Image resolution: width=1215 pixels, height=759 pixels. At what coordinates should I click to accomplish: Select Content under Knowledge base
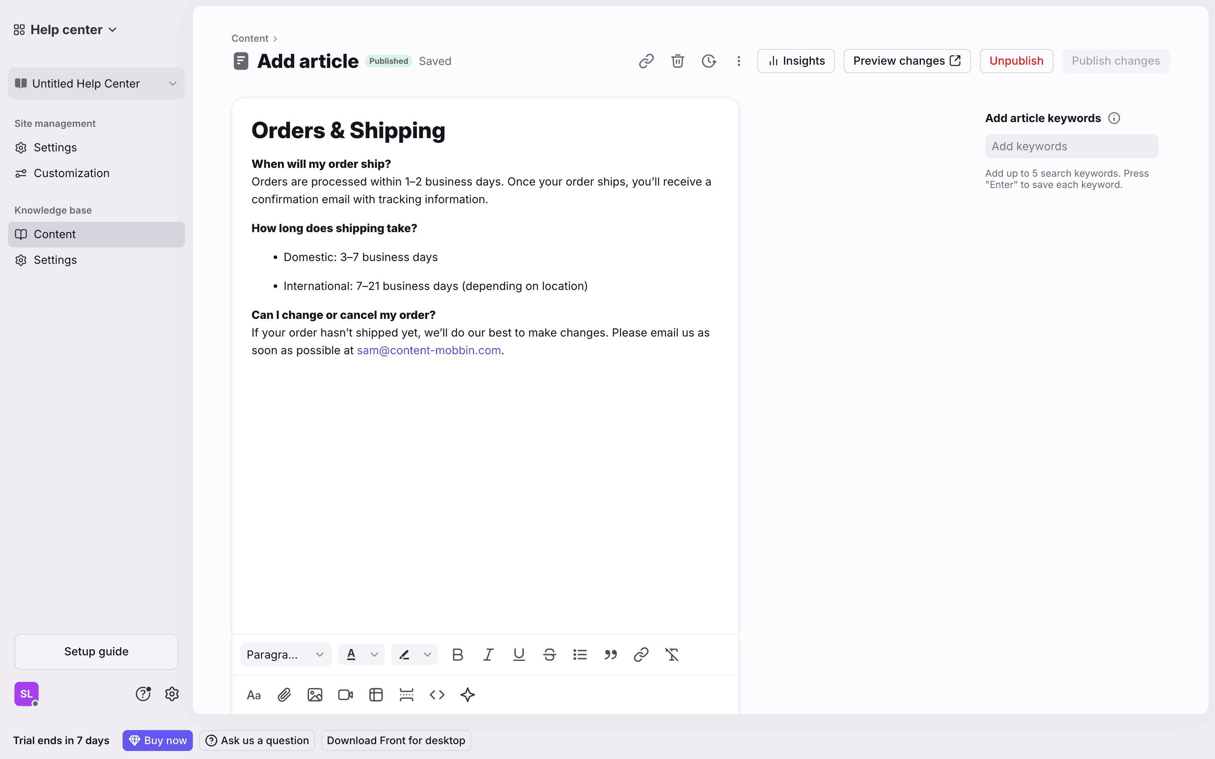click(55, 235)
